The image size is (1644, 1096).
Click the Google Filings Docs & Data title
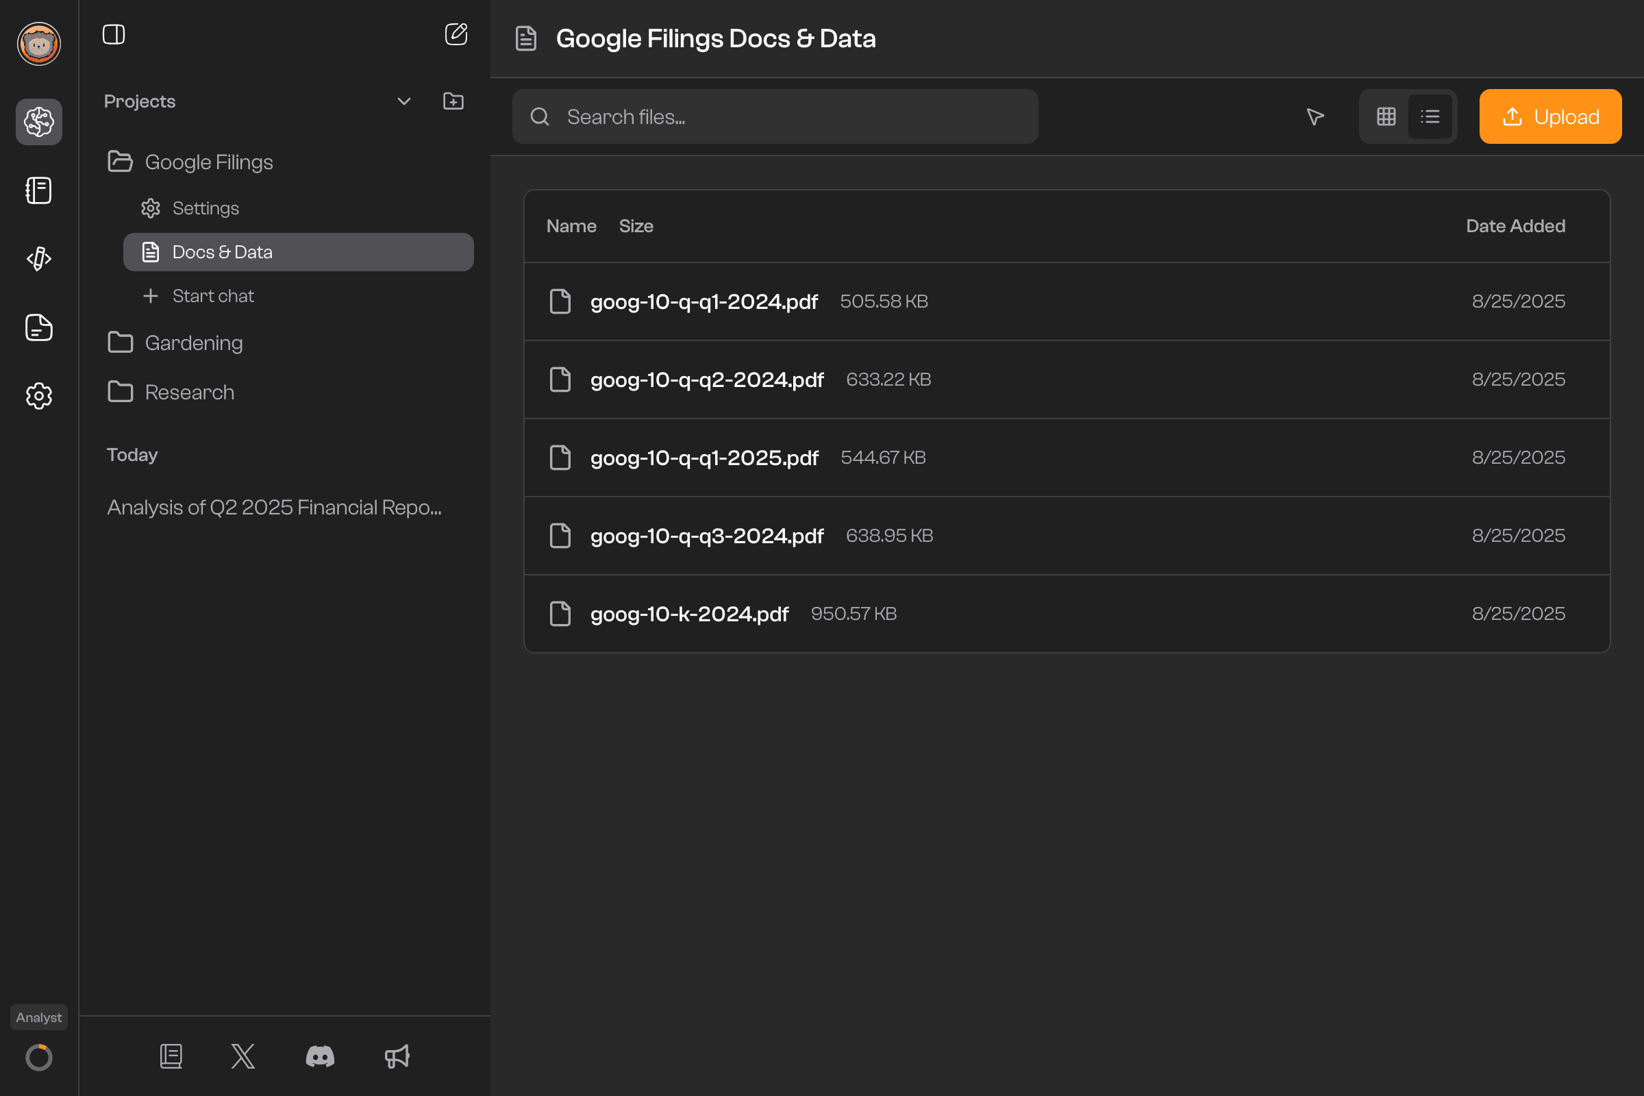pyautogui.click(x=716, y=38)
